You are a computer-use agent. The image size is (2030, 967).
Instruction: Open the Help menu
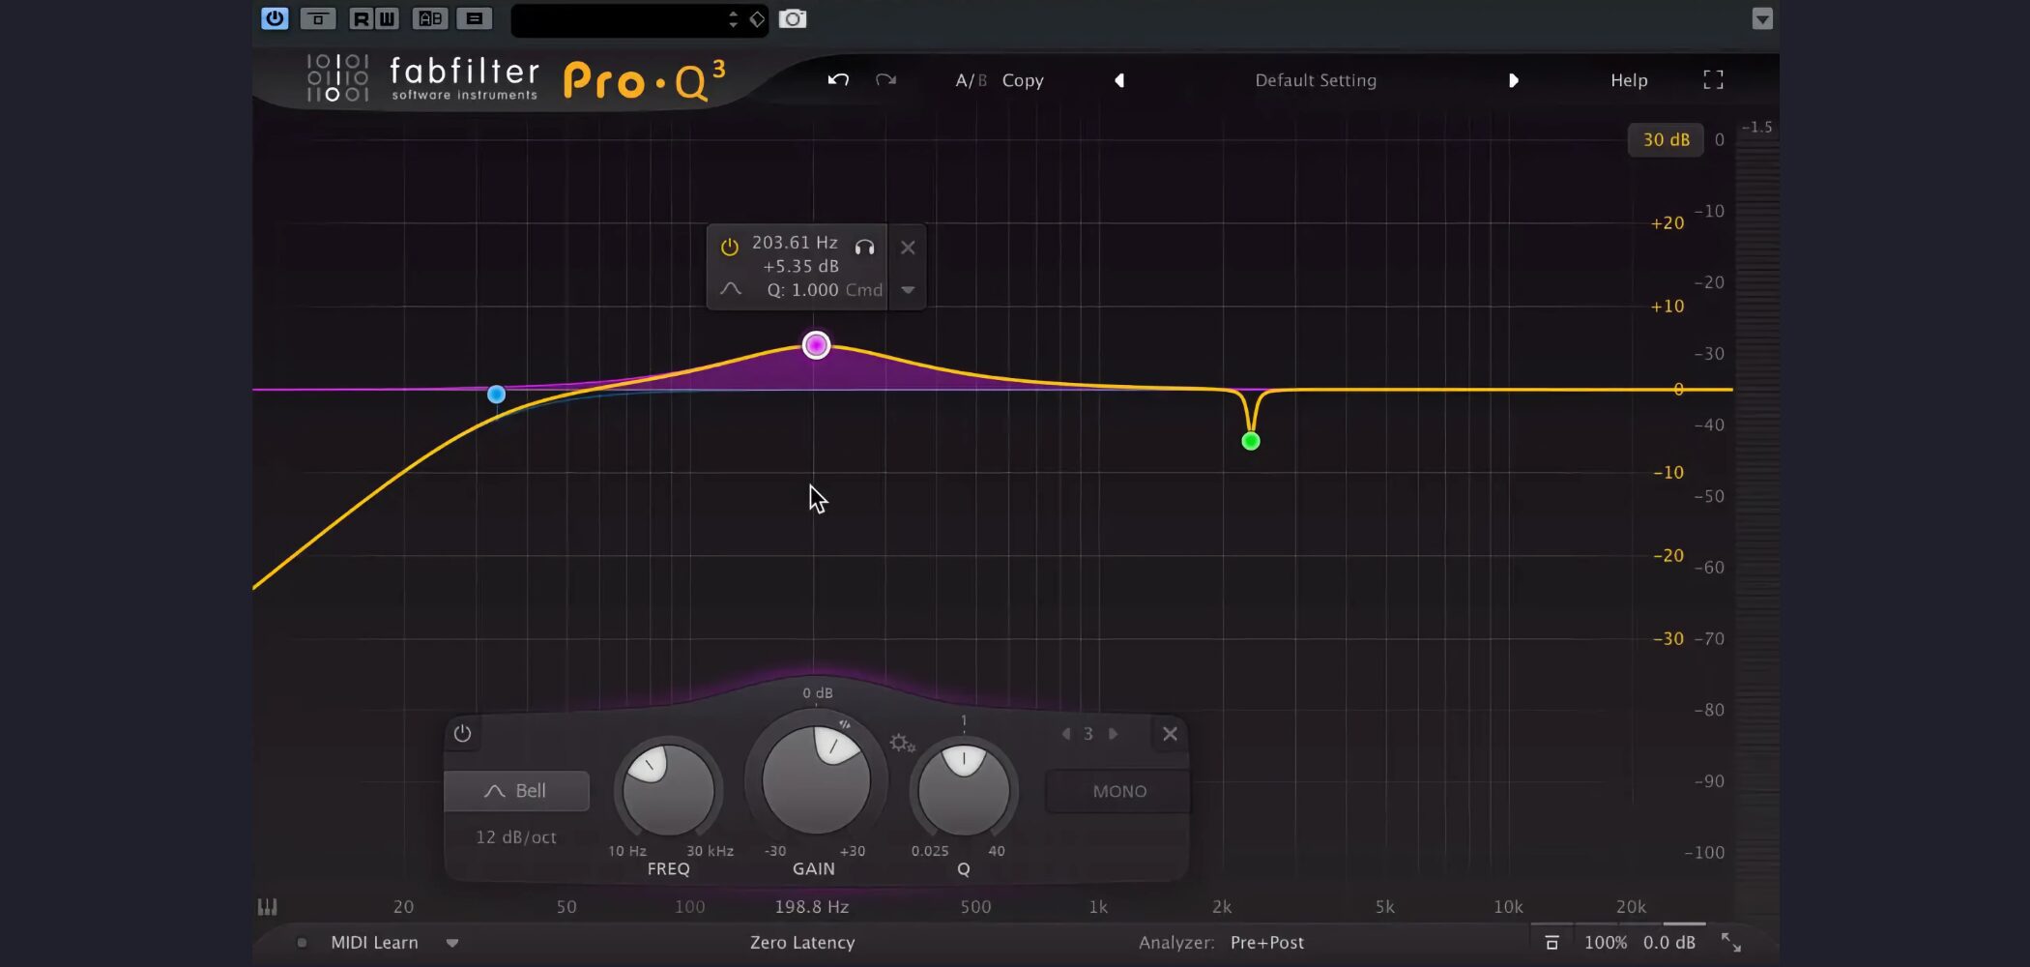click(1629, 80)
